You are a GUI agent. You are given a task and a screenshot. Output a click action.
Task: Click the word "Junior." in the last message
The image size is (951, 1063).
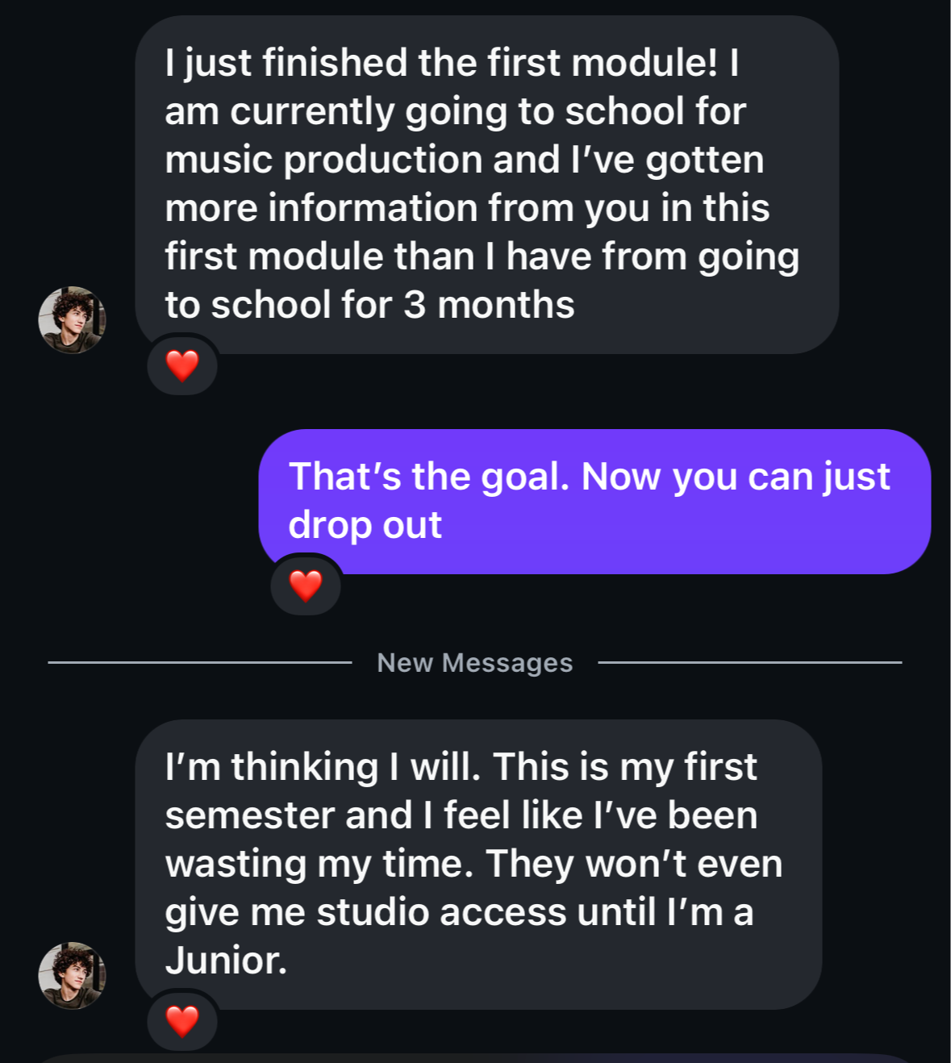[226, 961]
